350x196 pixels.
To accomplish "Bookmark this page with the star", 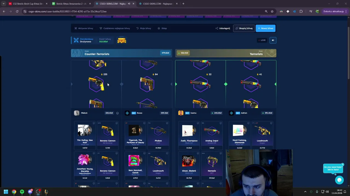I will pyautogui.click(x=272, y=11).
